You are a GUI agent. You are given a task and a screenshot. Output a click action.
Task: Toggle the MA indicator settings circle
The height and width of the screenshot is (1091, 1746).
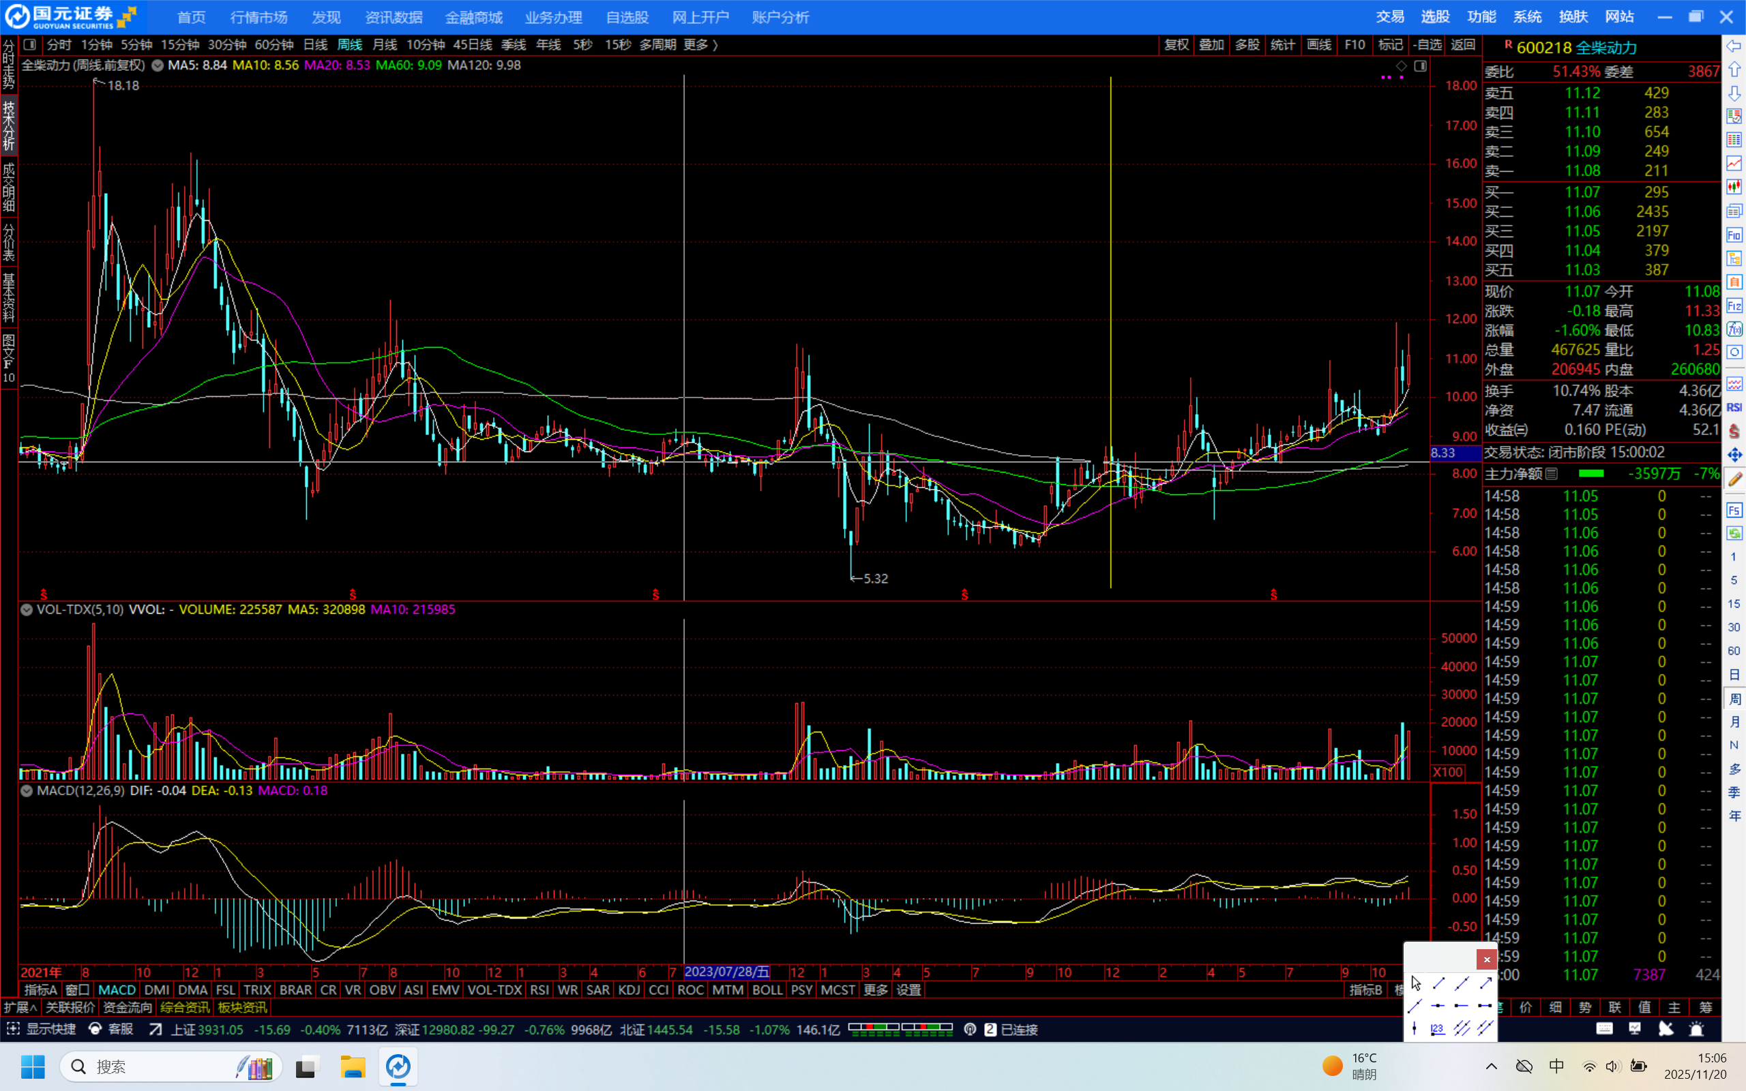click(158, 65)
